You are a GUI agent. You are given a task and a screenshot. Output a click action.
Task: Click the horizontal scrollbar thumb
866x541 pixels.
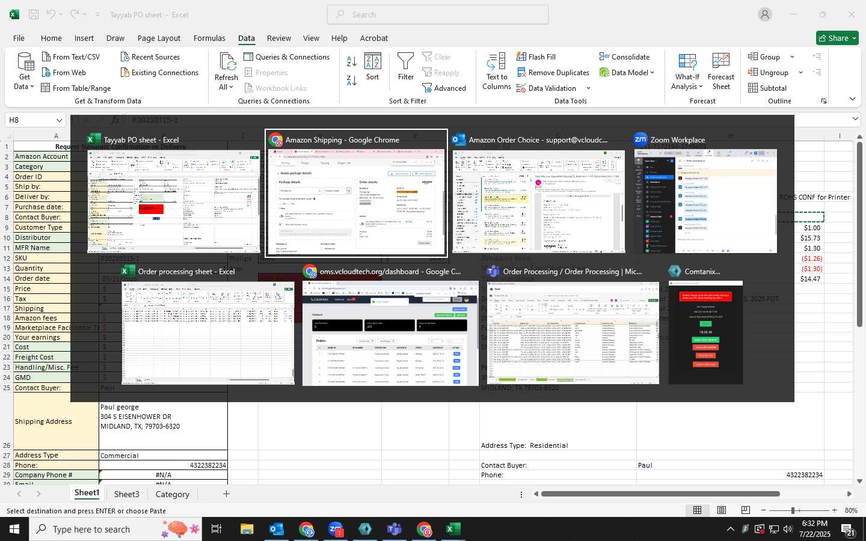[660, 494]
